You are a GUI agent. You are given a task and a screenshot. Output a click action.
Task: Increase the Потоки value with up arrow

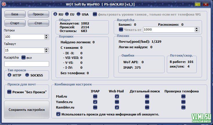tap(46, 36)
